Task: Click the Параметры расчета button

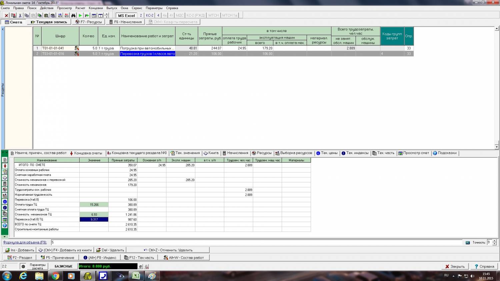Action: pyautogui.click(x=38, y=266)
